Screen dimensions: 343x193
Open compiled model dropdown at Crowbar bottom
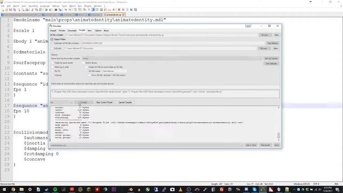pos(146,145)
